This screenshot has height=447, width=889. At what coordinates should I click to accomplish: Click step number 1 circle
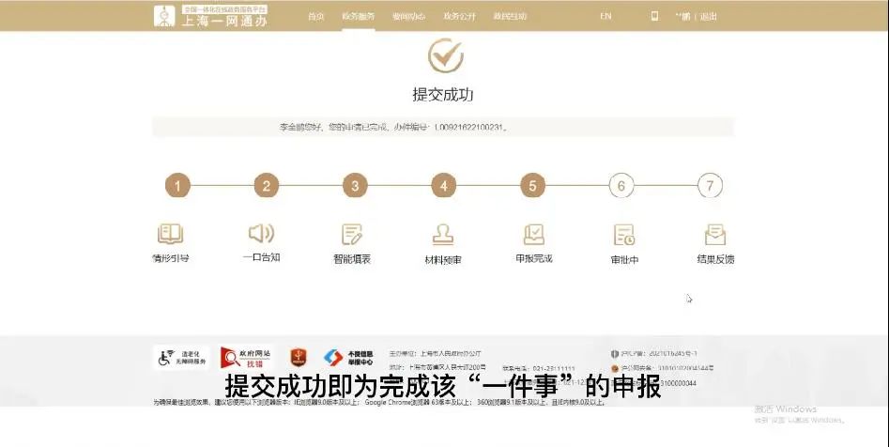(176, 185)
